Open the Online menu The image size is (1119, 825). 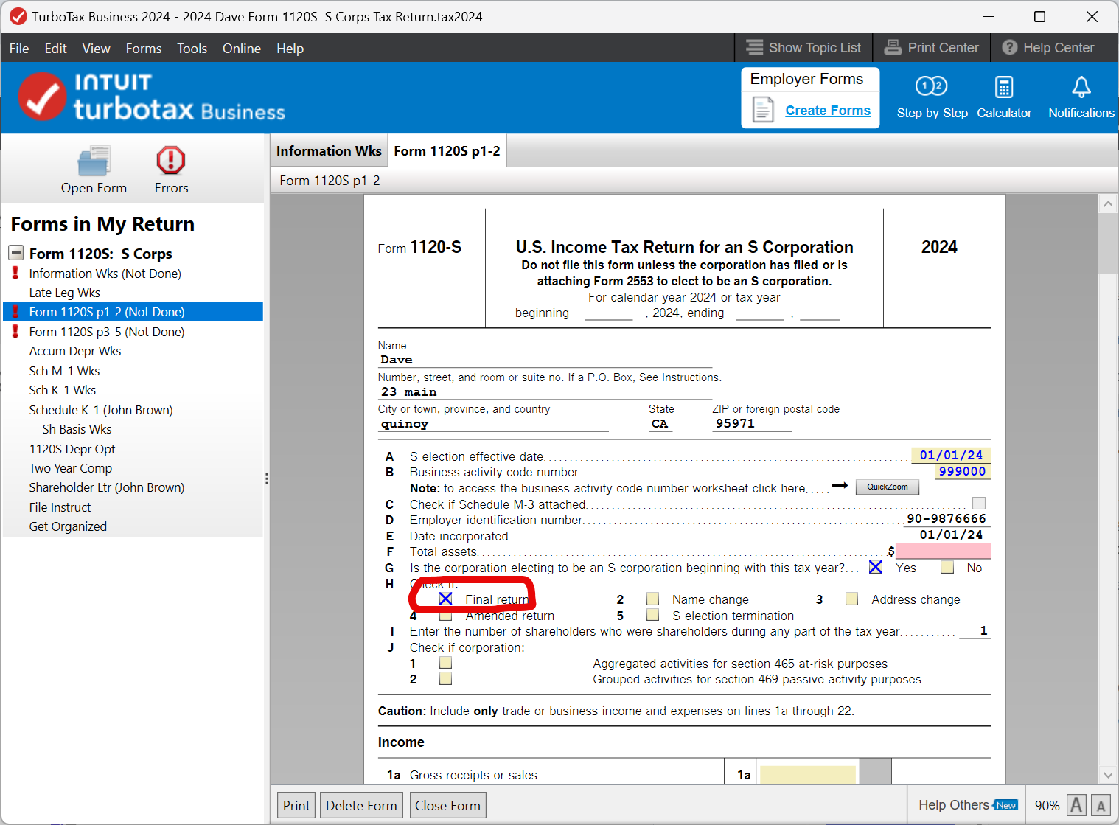coord(242,48)
